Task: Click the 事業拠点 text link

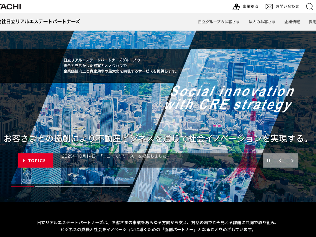Action: (250, 7)
